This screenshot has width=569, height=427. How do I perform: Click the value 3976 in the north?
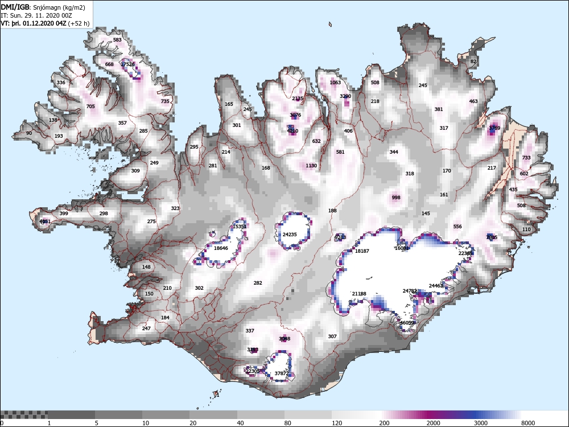click(x=295, y=115)
